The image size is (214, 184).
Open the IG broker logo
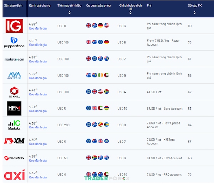[x=14, y=26]
